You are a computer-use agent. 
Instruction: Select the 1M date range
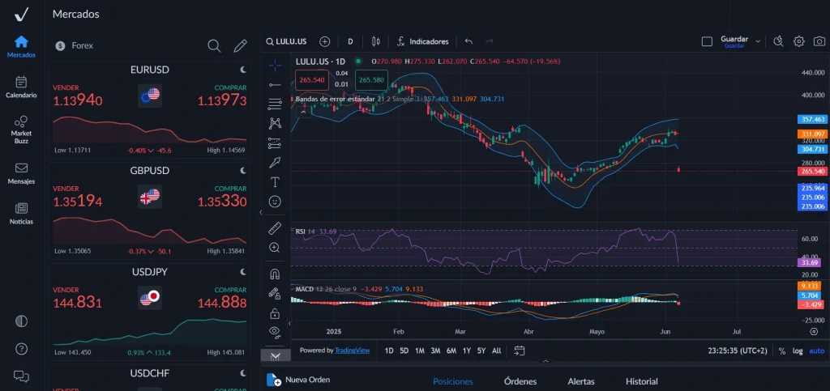419,351
